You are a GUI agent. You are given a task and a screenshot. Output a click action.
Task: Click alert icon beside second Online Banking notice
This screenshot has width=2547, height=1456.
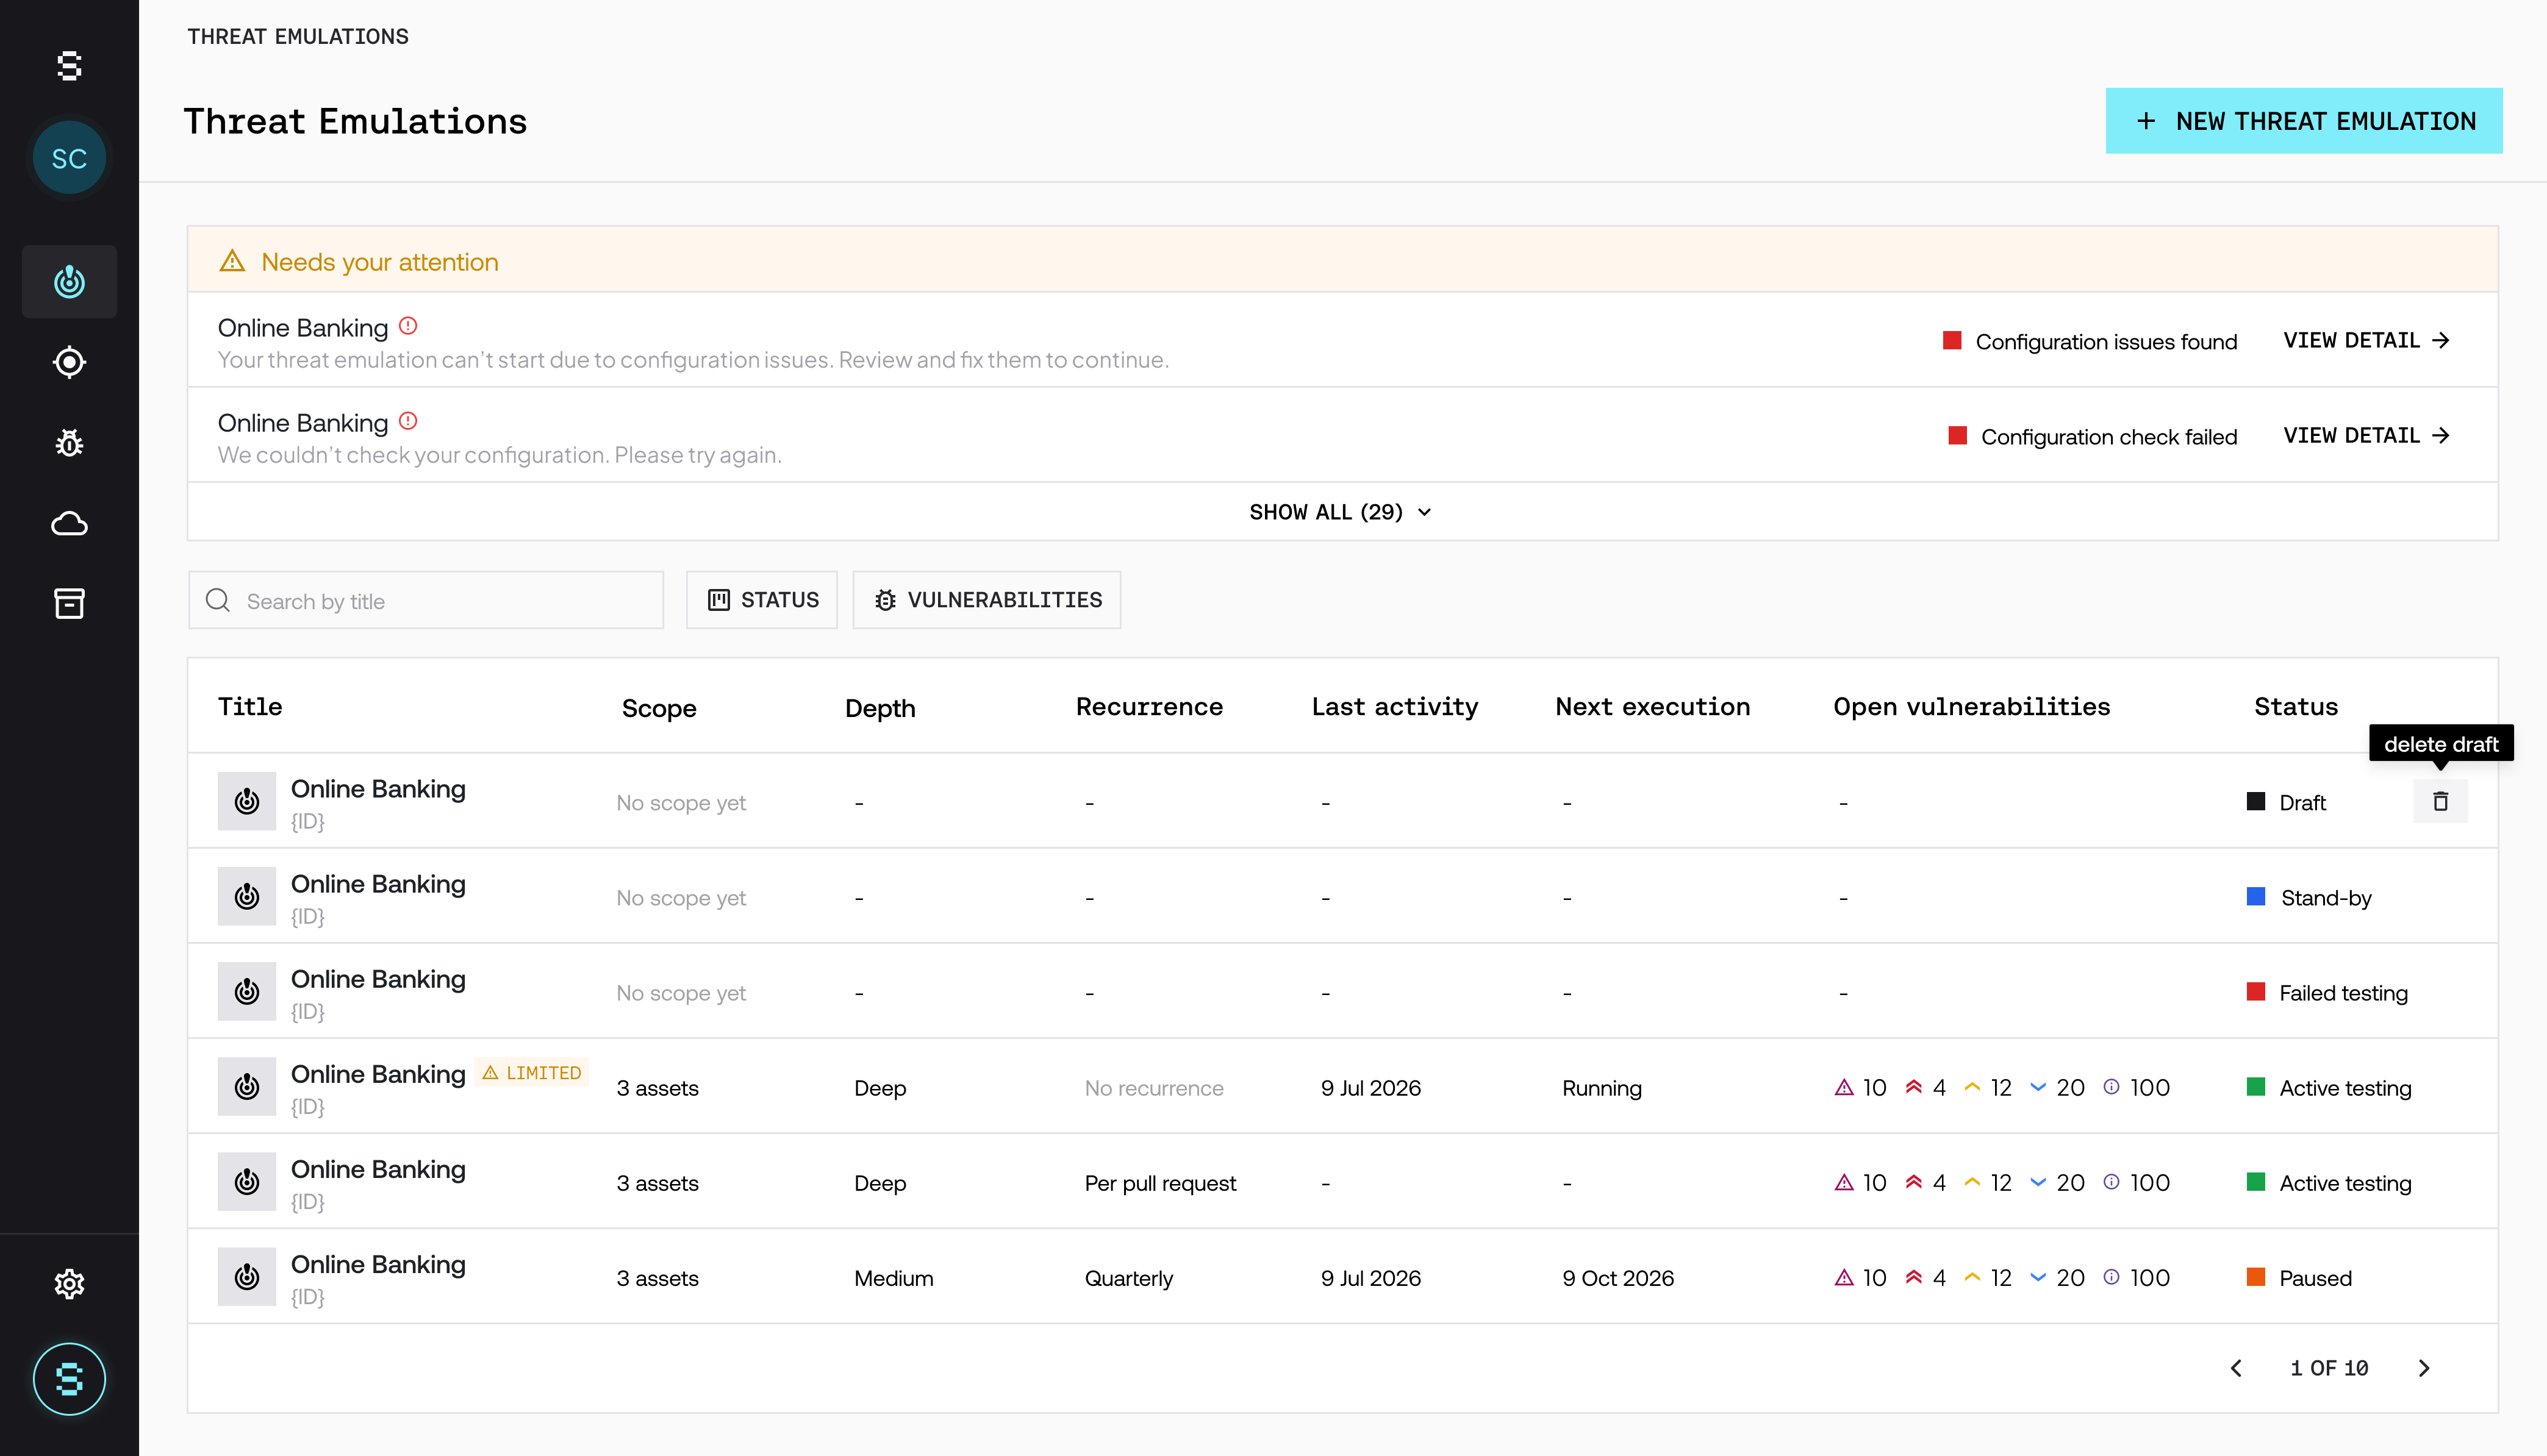pos(408,421)
